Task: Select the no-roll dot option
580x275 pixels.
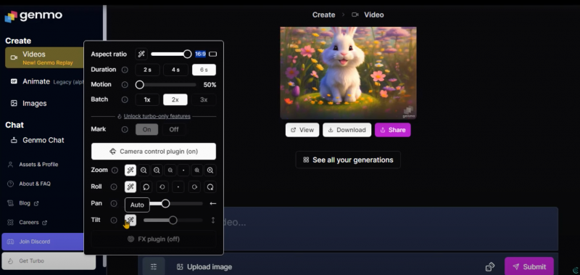Action: click(x=178, y=187)
